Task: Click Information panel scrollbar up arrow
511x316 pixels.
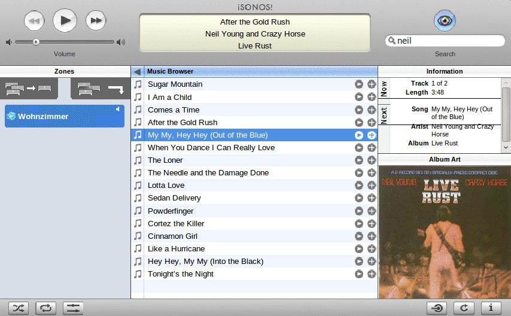Action: coord(506,83)
